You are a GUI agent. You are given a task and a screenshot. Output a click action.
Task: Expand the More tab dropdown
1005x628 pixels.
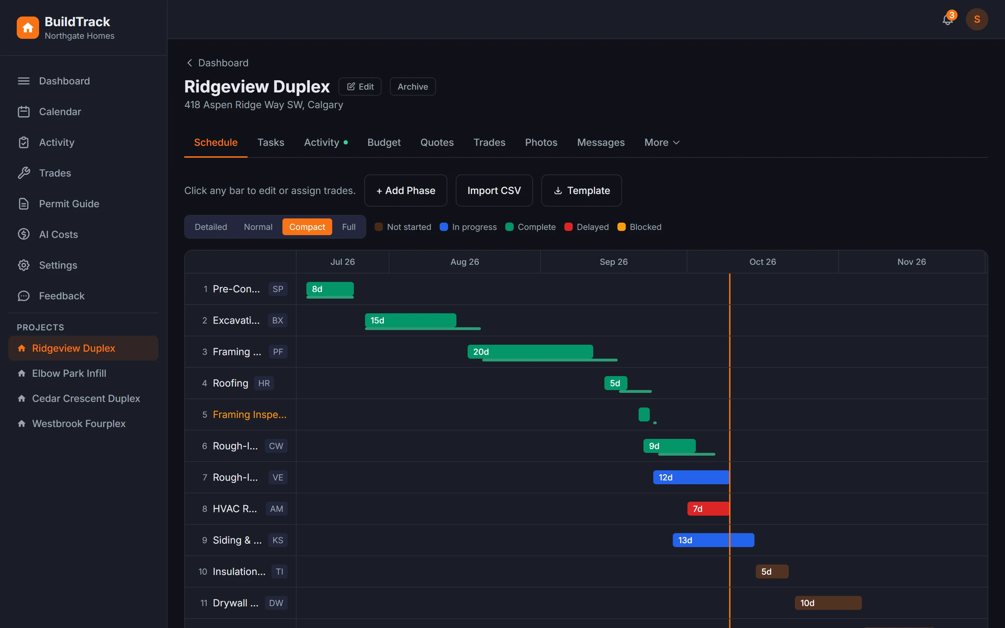coord(662,142)
